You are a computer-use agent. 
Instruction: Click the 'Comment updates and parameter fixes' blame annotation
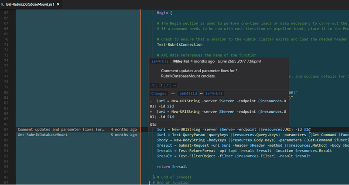point(61,129)
